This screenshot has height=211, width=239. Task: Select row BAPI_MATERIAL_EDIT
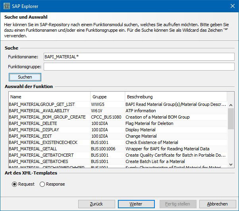pyautogui.click(x=118, y=136)
